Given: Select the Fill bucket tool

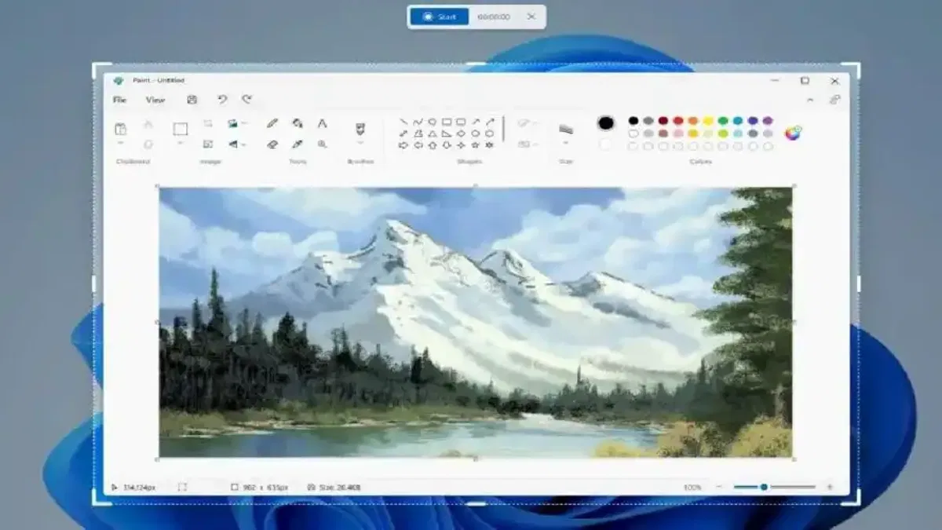Looking at the screenshot, I should [x=298, y=123].
